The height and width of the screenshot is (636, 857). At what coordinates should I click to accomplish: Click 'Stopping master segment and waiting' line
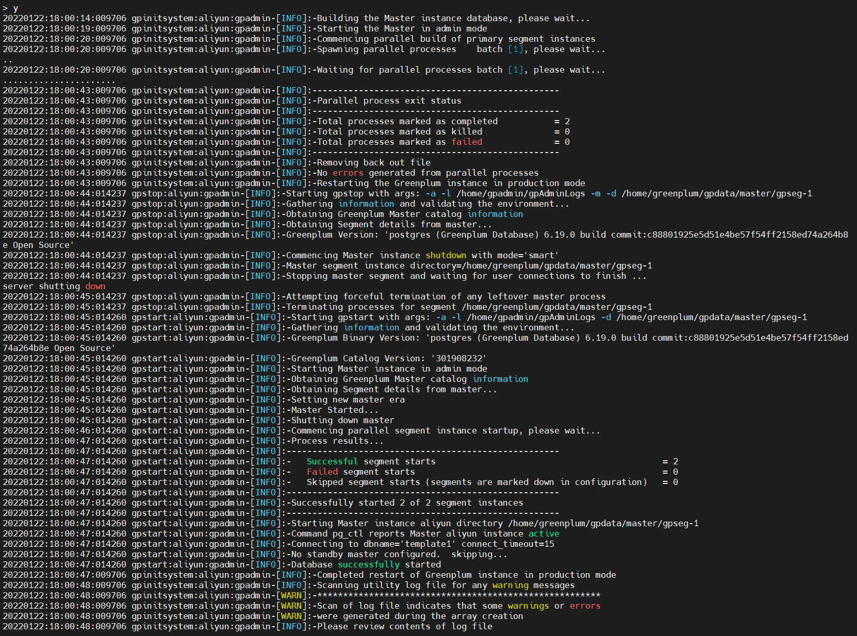(x=325, y=276)
